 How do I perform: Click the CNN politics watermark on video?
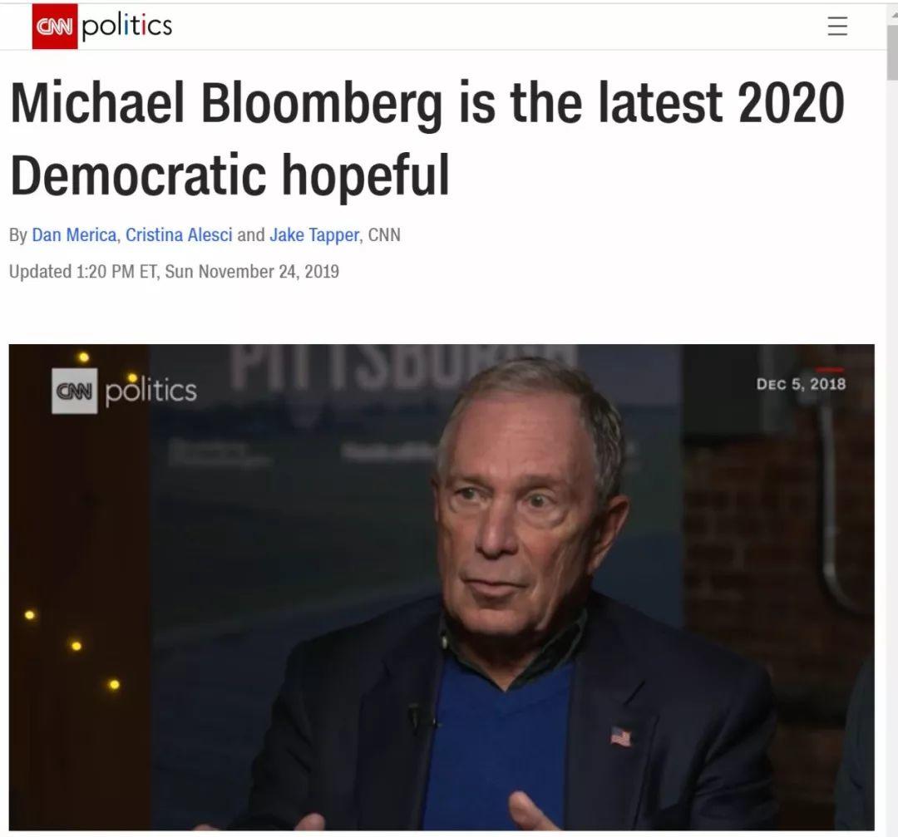pyautogui.click(x=124, y=391)
